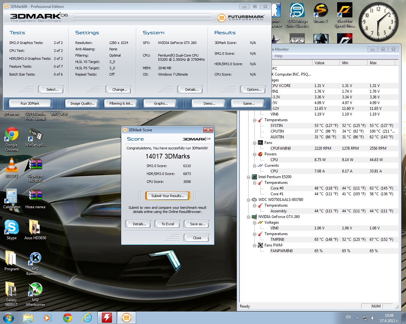Image resolution: width=406 pixels, height=324 pixels.
Task: Open Filtering & AA... options
Action: [x=121, y=103]
